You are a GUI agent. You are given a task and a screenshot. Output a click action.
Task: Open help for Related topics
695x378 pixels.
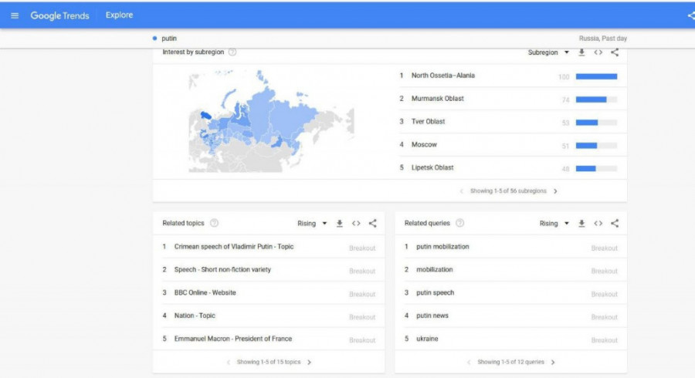point(214,224)
